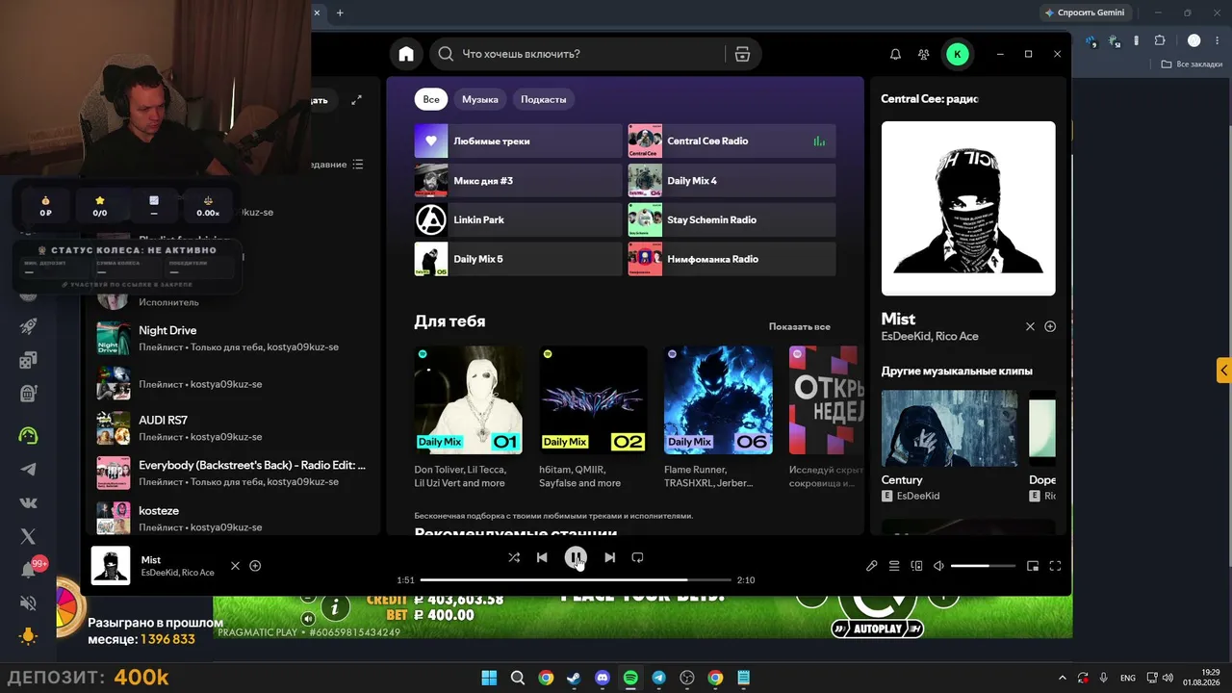Open Night Drive playlist in library

click(x=231, y=338)
